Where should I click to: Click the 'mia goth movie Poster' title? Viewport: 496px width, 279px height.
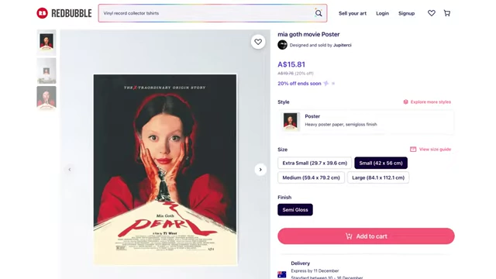[x=308, y=34]
